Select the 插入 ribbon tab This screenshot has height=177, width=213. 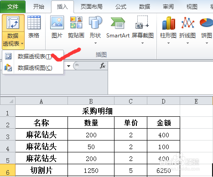[62, 7]
